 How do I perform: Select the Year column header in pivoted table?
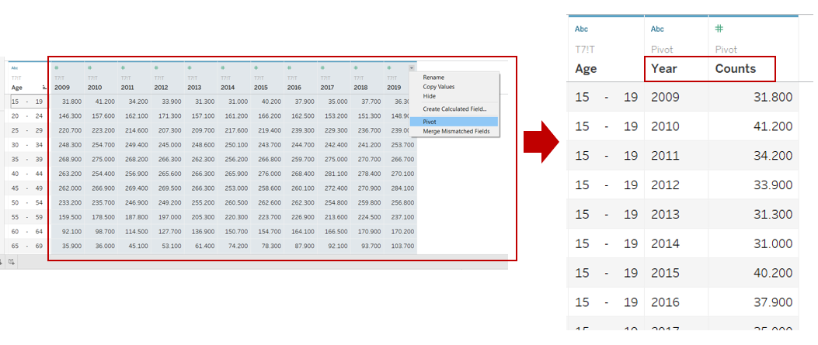[664, 68]
